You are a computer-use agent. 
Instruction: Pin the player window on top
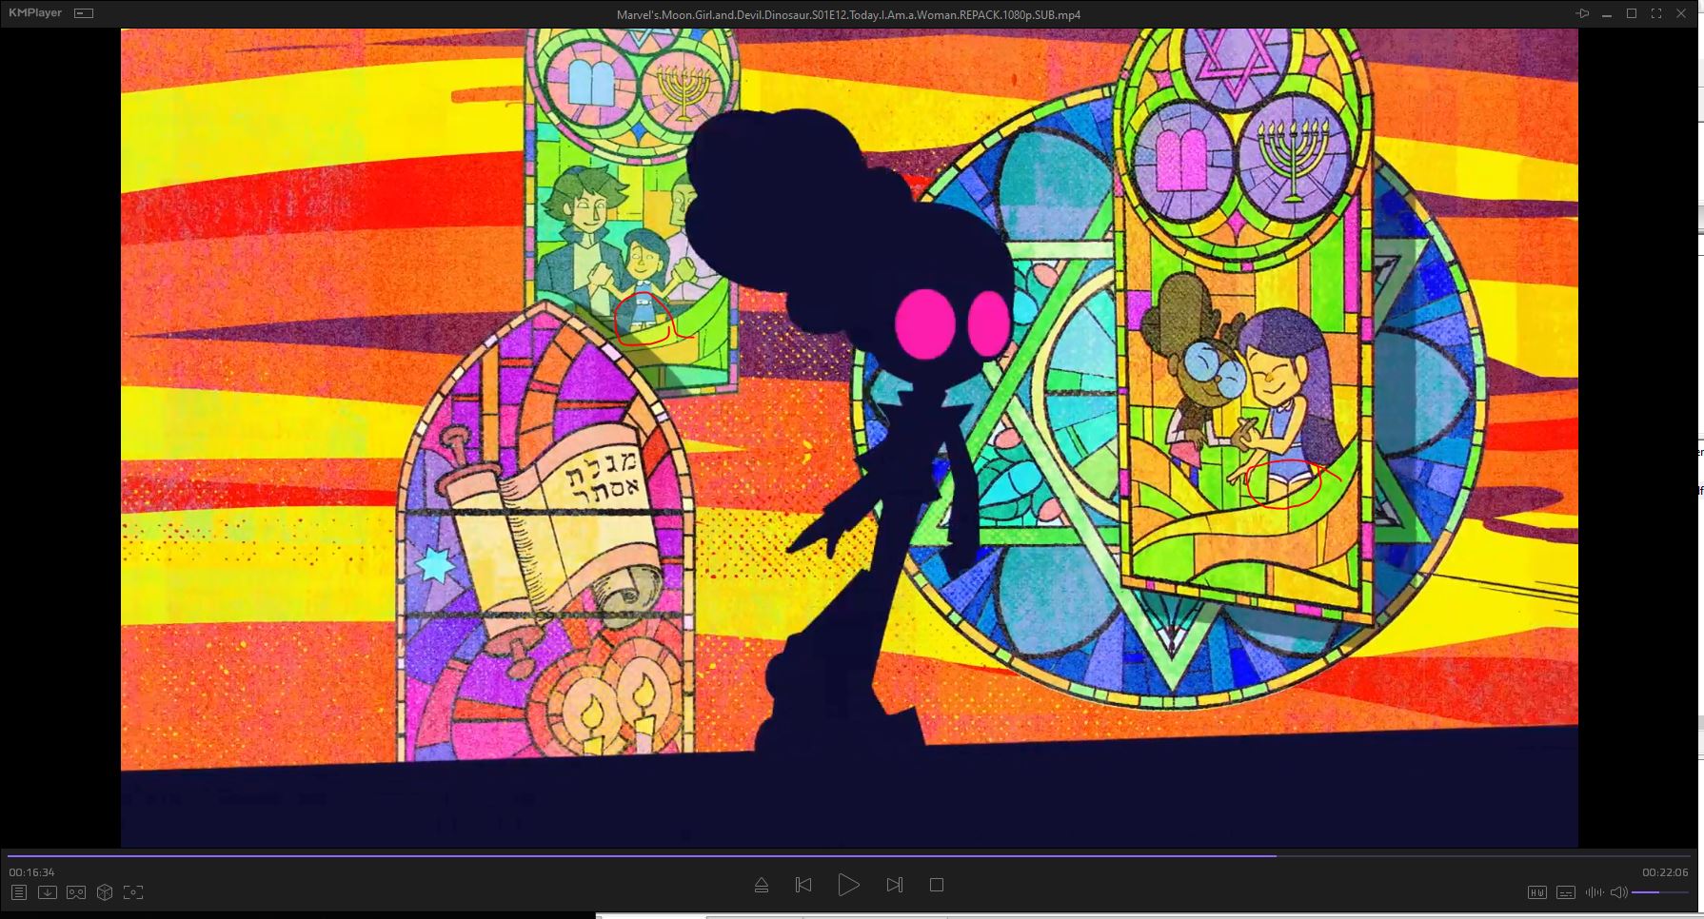pos(1582,13)
